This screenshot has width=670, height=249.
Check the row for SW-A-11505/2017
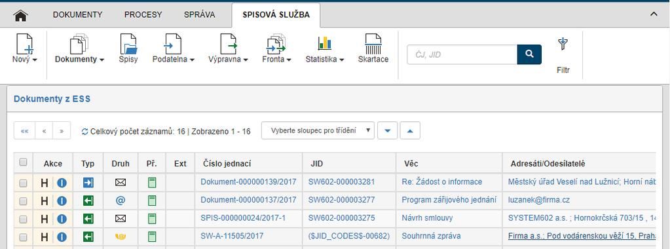click(x=24, y=237)
